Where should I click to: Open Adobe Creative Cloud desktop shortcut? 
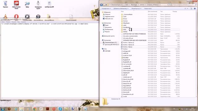pyautogui.click(x=16, y=5)
